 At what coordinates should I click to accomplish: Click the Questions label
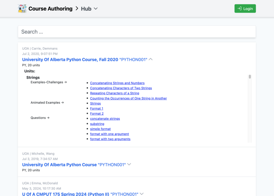pyautogui.click(x=40, y=118)
